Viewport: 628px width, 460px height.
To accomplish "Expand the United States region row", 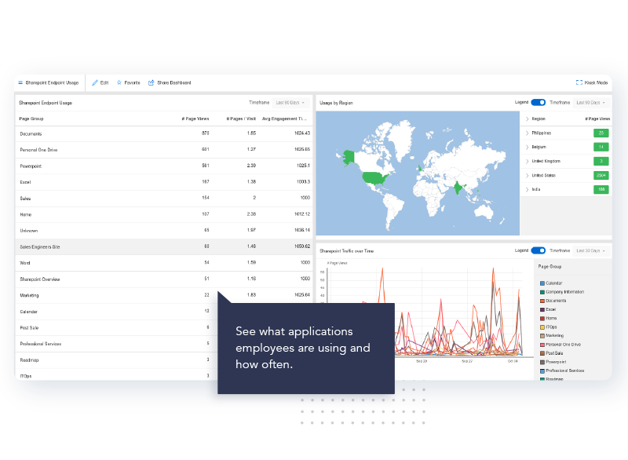I will pyautogui.click(x=527, y=175).
